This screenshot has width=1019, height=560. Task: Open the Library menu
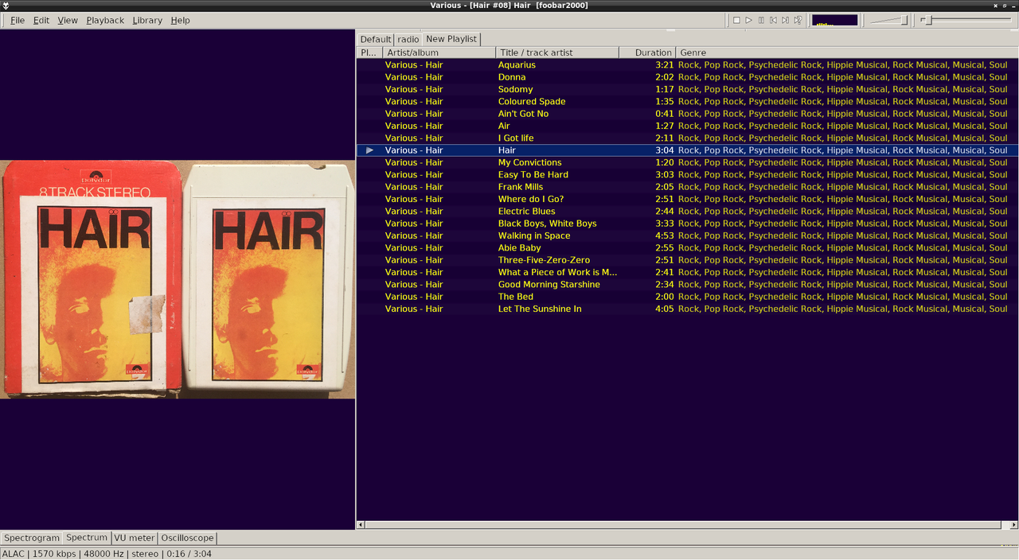click(147, 21)
